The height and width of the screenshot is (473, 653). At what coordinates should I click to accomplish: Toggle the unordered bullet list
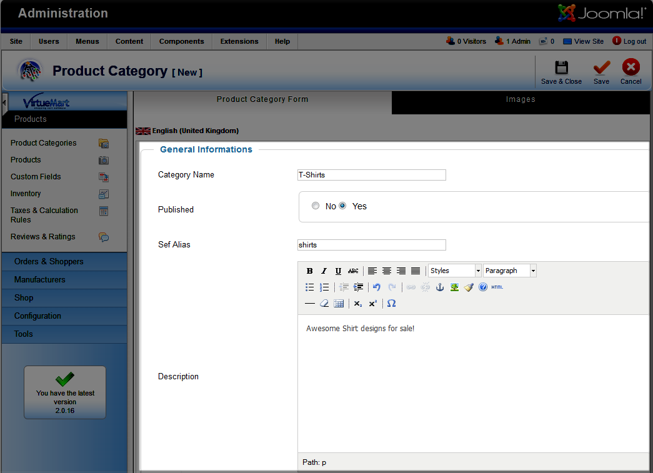[309, 287]
